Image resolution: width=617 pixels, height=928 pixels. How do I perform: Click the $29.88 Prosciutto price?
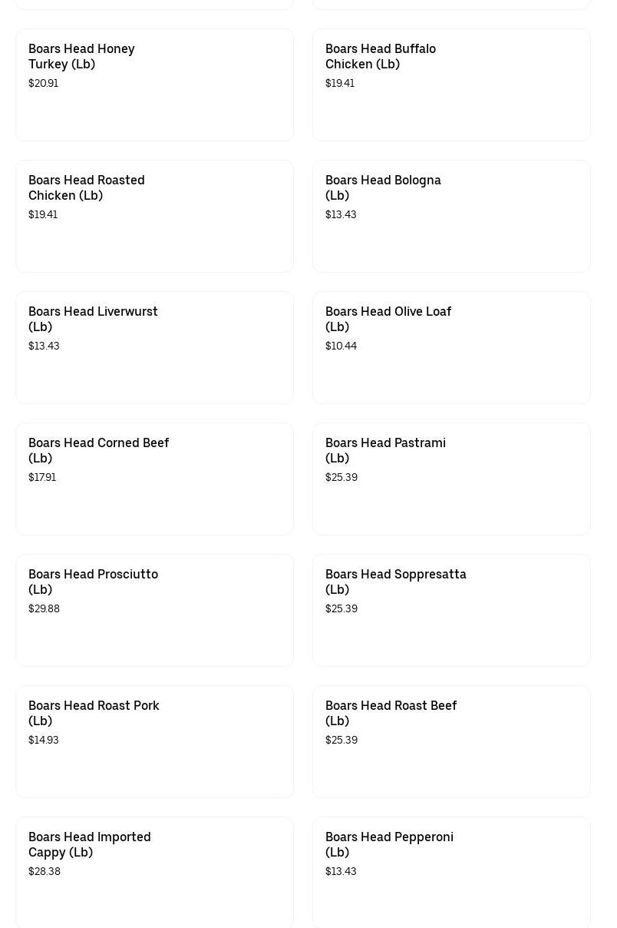44,608
